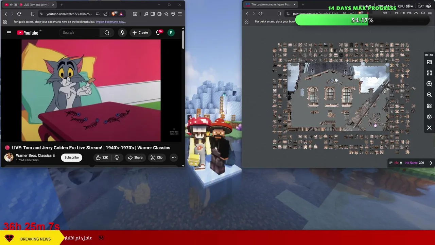The width and height of the screenshot is (435, 245).
Task: Open the bookmarks grid icon in puzzle window
Action: 246,22
